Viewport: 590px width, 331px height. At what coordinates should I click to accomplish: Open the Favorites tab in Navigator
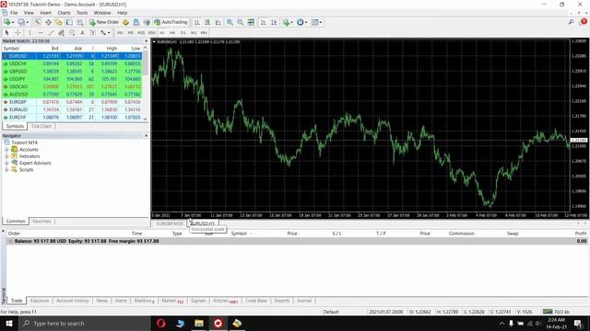(x=41, y=221)
